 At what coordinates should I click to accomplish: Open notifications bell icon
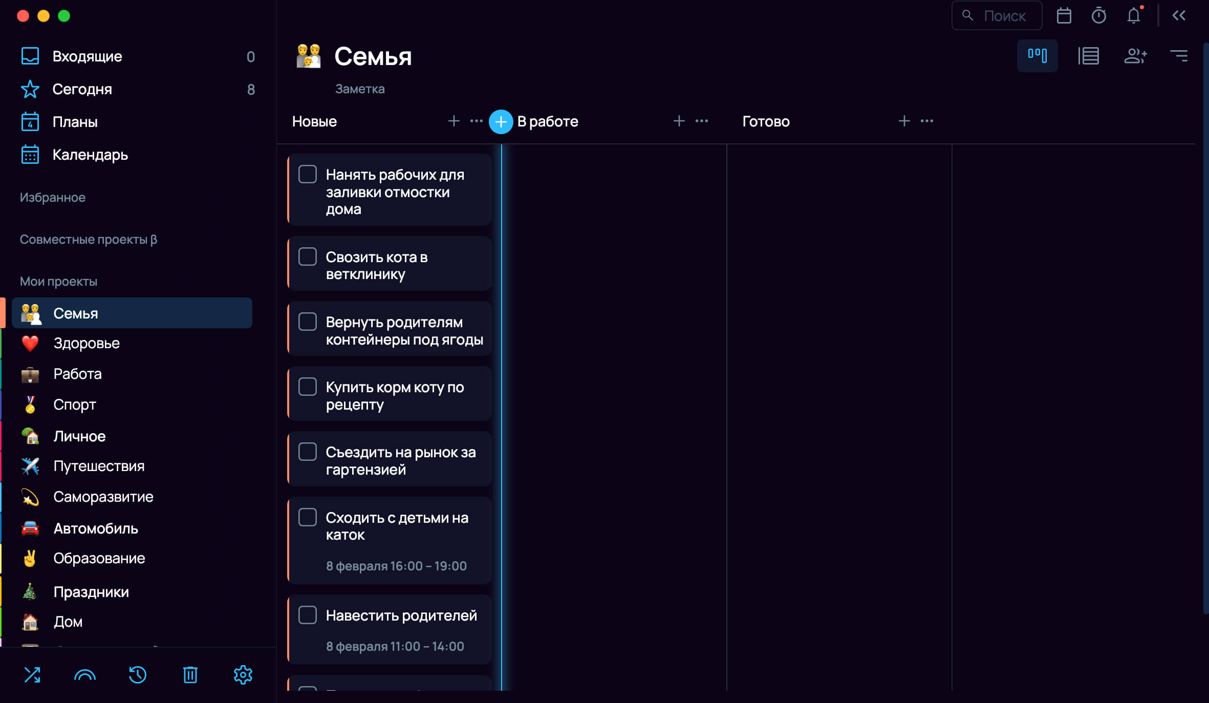(x=1134, y=15)
